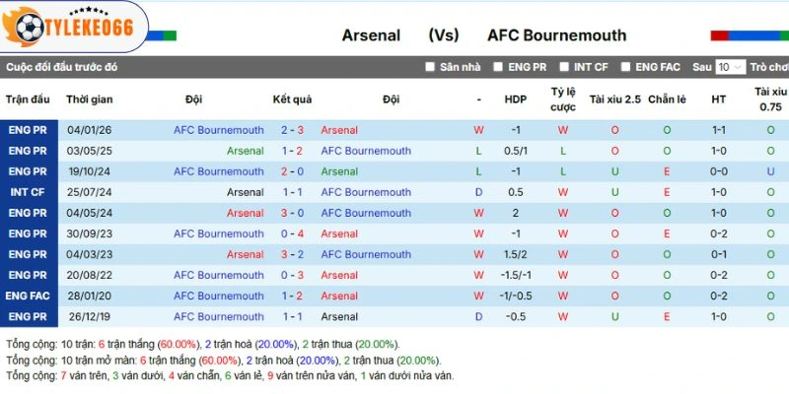The height and width of the screenshot is (394, 789).
Task: Click the 3 - 0 score on 04/05/24
Action: [x=292, y=213]
